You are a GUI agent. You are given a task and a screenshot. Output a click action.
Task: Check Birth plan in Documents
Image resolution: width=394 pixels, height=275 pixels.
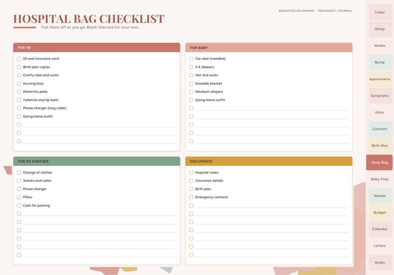coord(191,189)
